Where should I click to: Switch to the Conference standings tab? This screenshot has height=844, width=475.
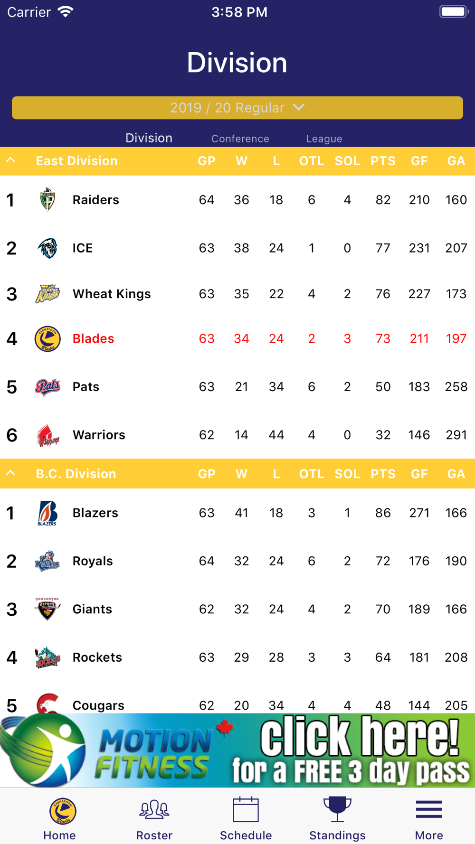click(240, 139)
